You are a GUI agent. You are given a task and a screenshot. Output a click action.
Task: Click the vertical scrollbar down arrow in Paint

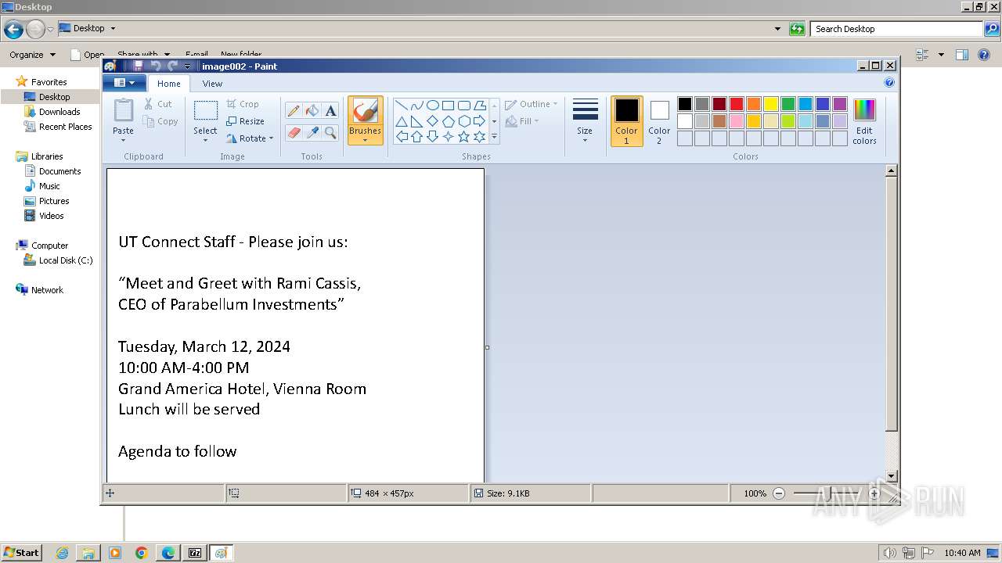(891, 476)
